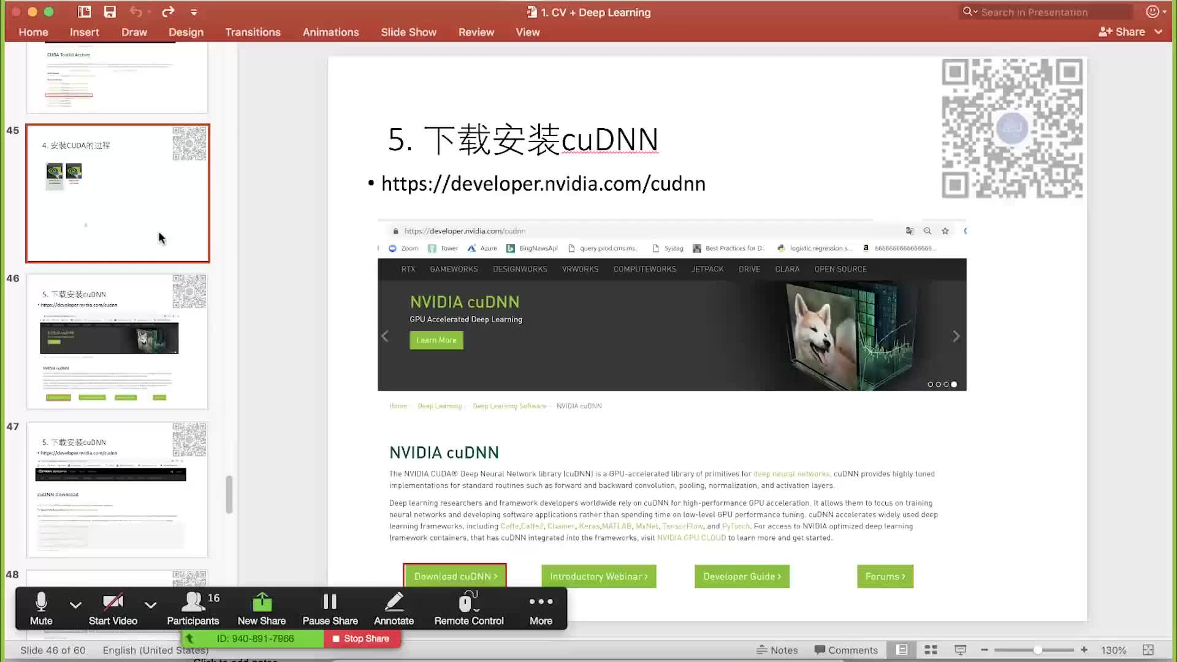Toggle Start Video in Zoom bar
The width and height of the screenshot is (1177, 662).
click(x=112, y=608)
